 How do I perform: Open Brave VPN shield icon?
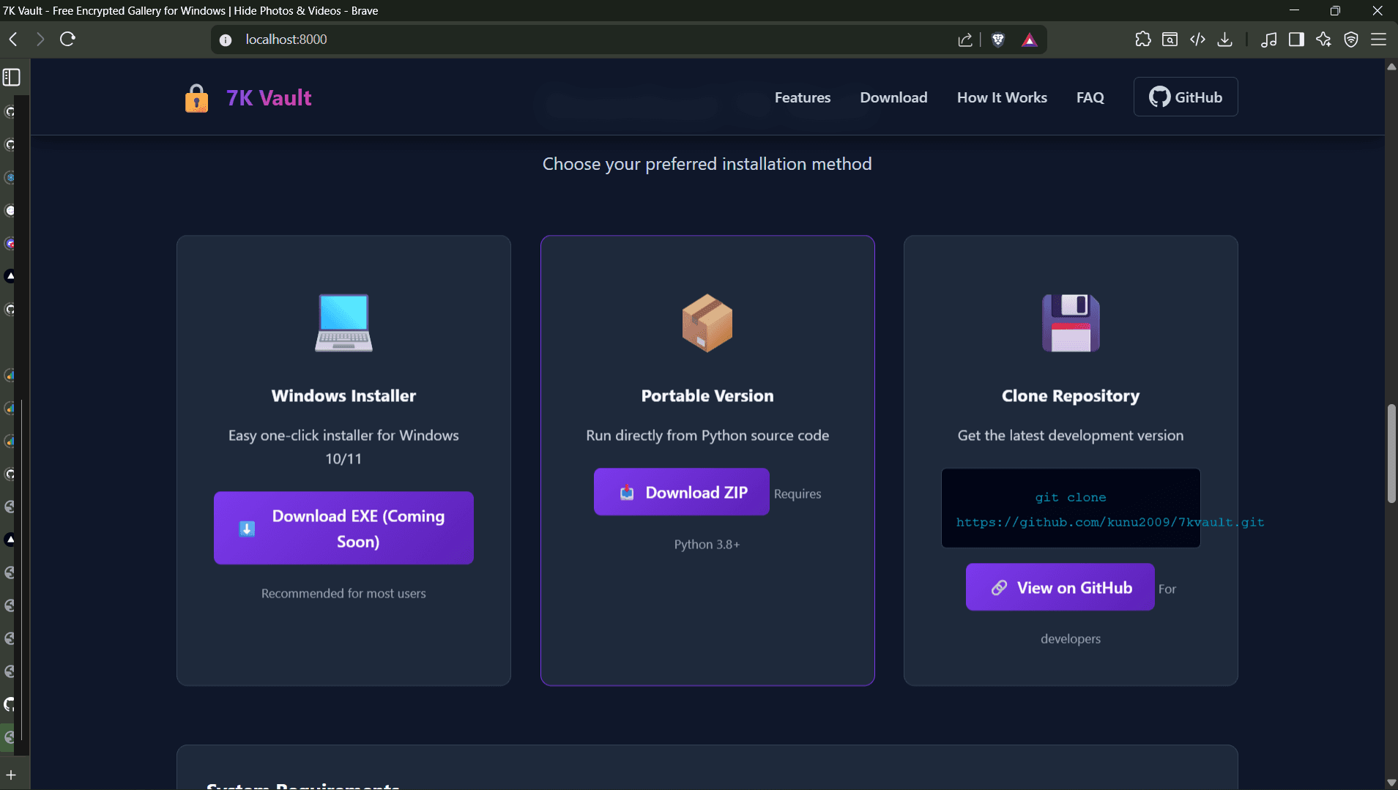[x=1351, y=40]
